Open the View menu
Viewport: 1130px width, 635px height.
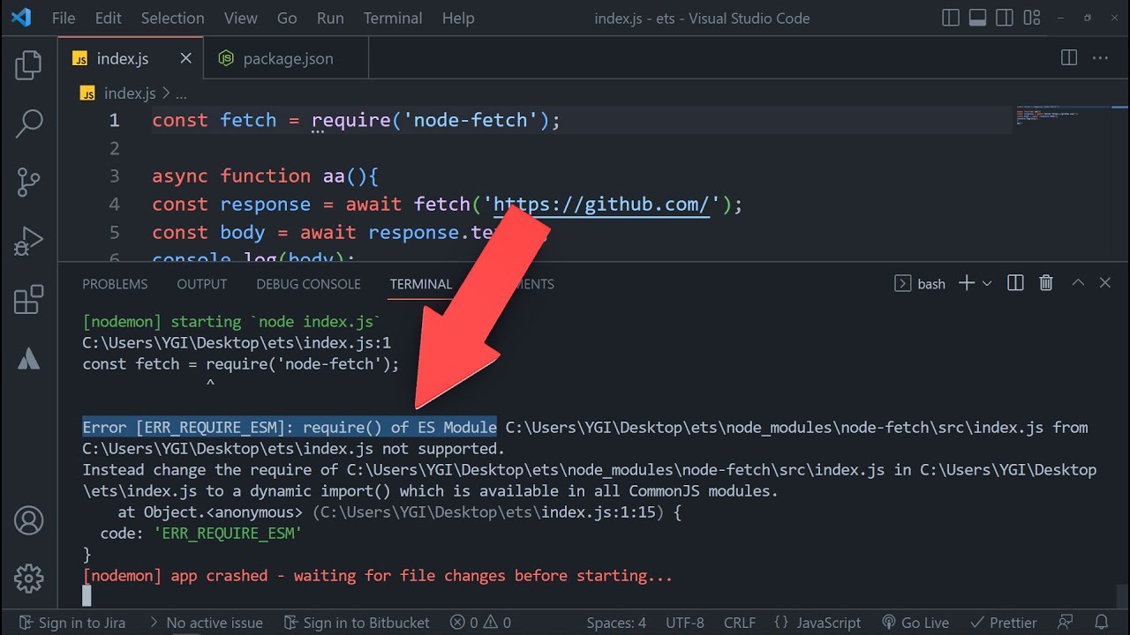[240, 18]
